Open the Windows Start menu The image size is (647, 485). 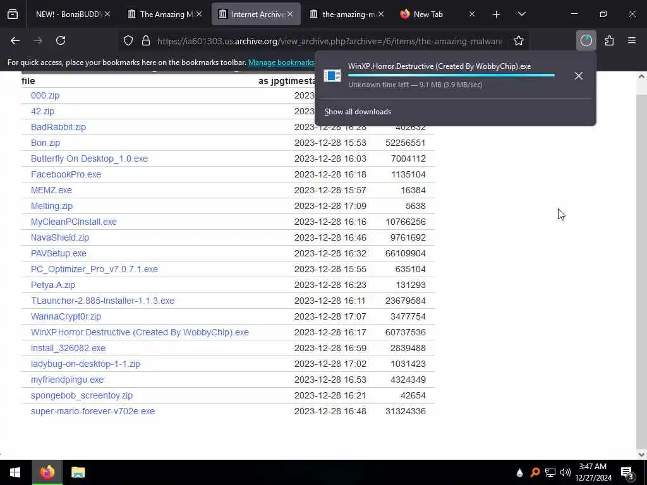click(15, 472)
